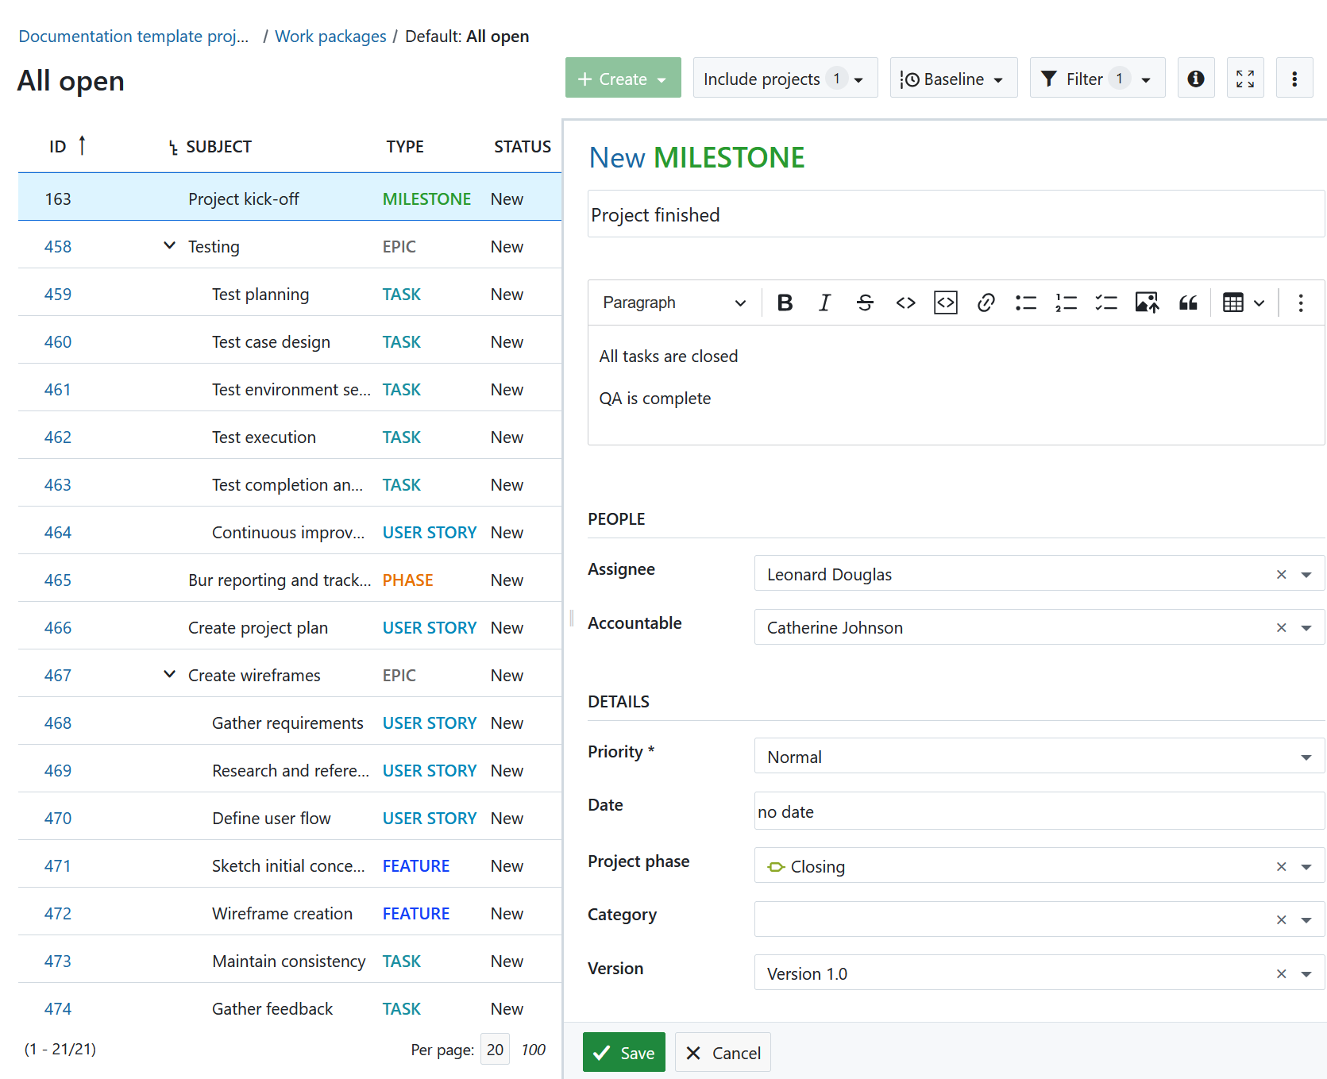Image resolution: width=1327 pixels, height=1079 pixels.
Task: Remove Version 1.0 from the Version field
Action: tap(1281, 973)
